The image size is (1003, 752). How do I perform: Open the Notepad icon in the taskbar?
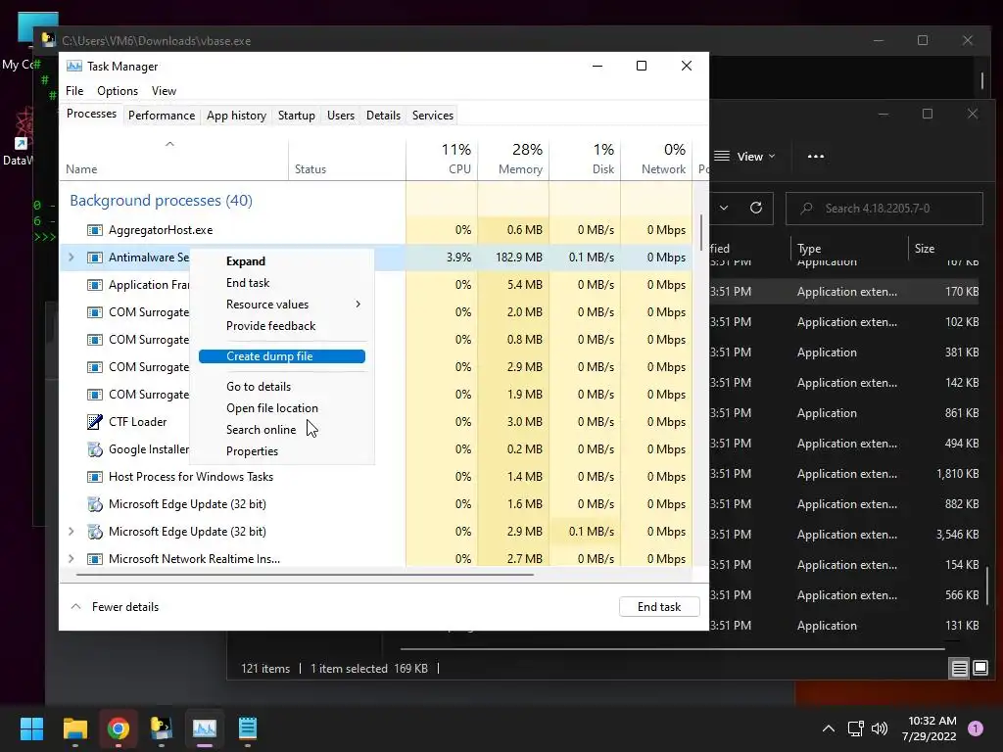click(x=248, y=728)
